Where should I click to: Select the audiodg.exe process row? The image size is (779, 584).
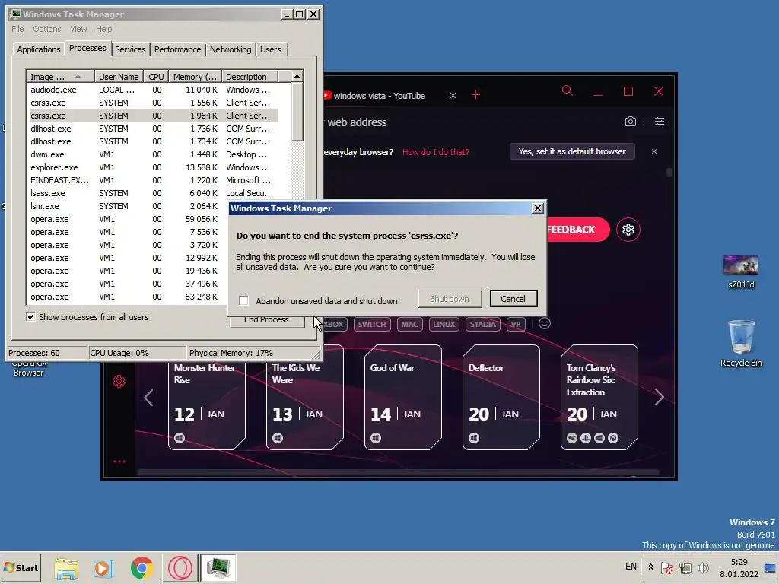[152, 90]
